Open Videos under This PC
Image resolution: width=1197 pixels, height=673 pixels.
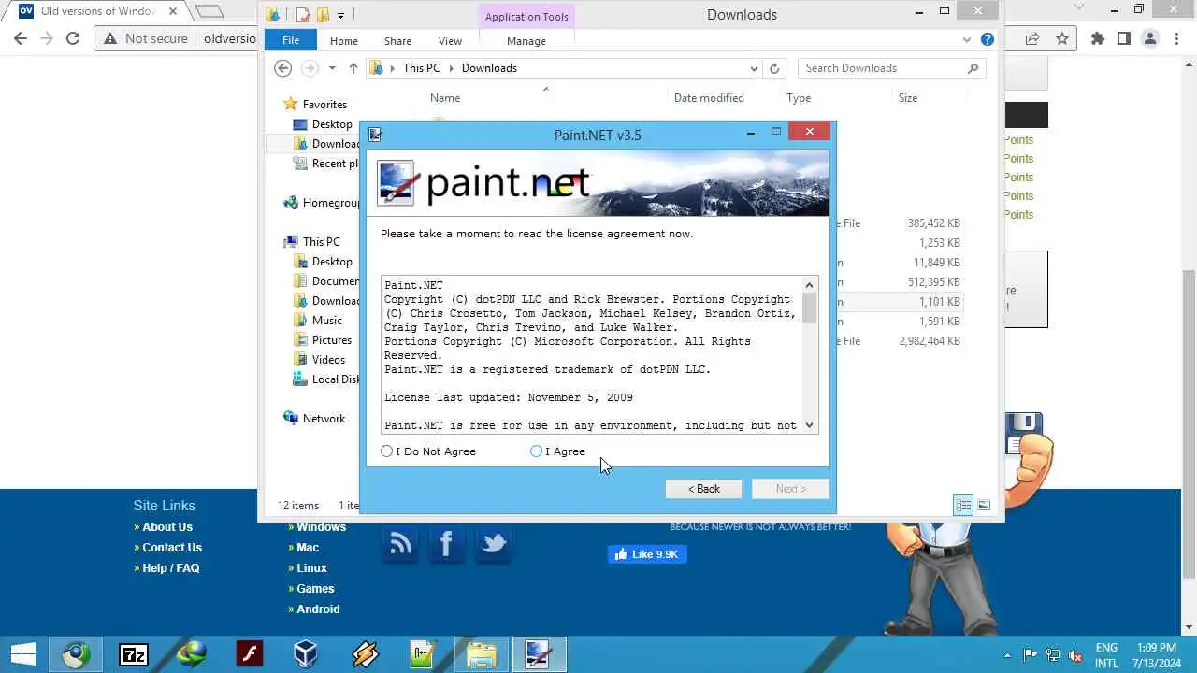[328, 360]
